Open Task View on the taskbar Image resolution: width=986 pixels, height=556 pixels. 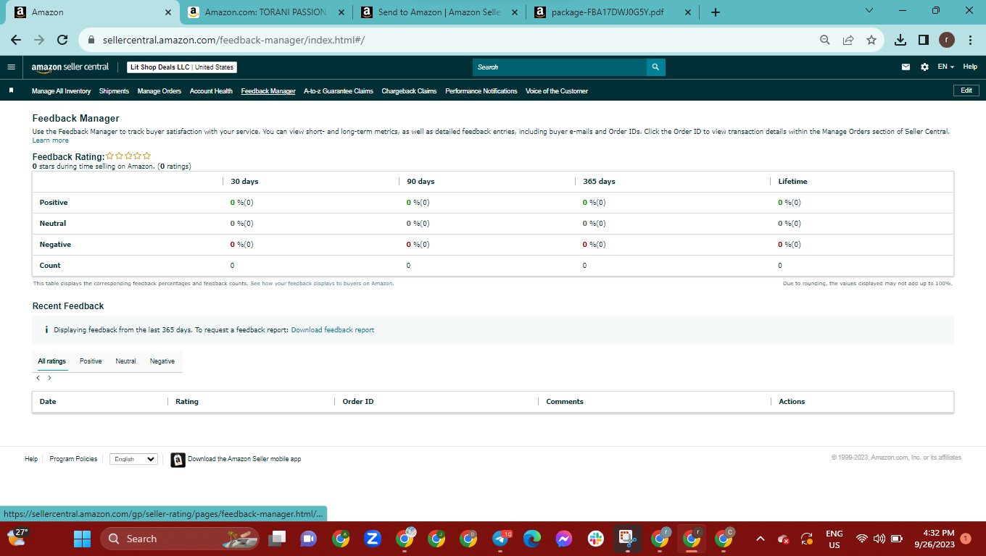click(x=277, y=539)
